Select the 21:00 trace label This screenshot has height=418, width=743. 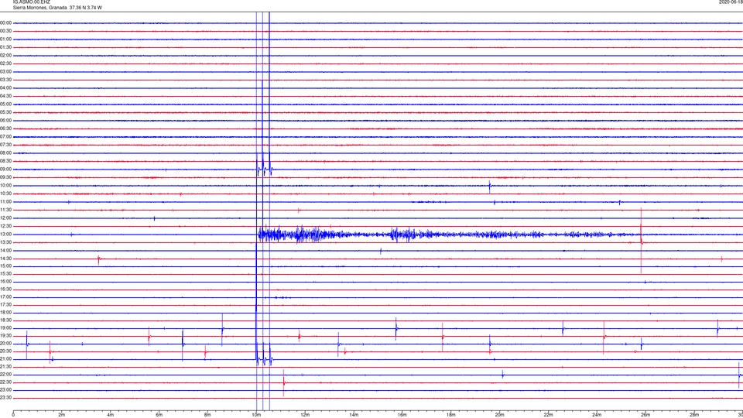5,358
